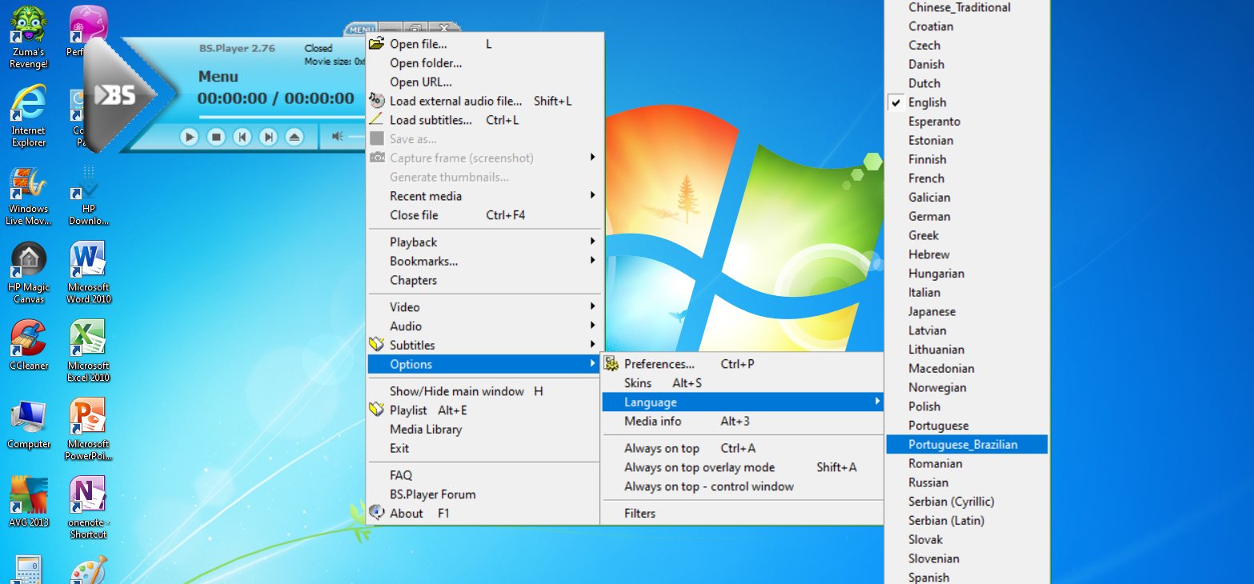This screenshot has width=1254, height=584.
Task: Open BS.Player Forum menu entry
Action: [x=483, y=494]
